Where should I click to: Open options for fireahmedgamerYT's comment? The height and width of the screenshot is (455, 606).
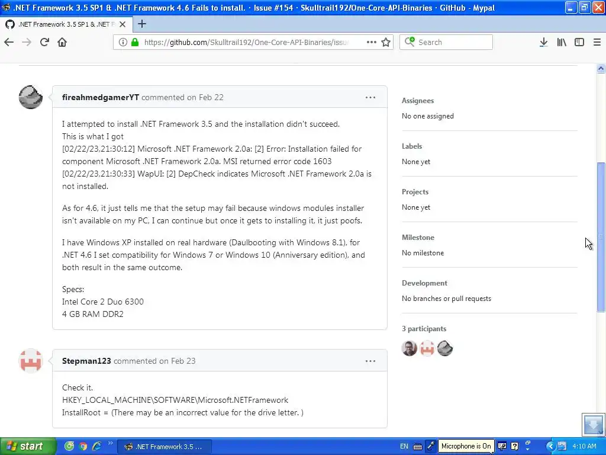pyautogui.click(x=370, y=98)
